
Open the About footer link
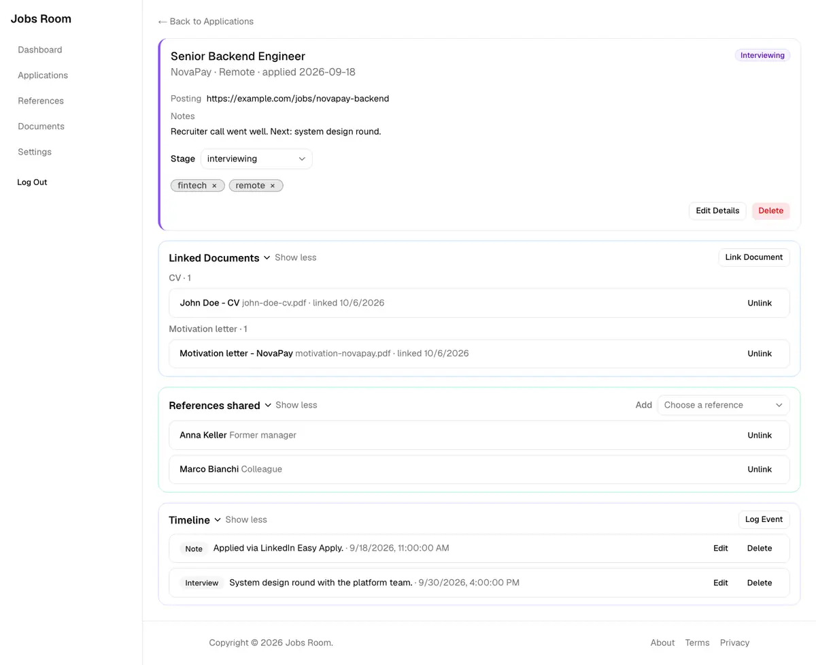(662, 643)
